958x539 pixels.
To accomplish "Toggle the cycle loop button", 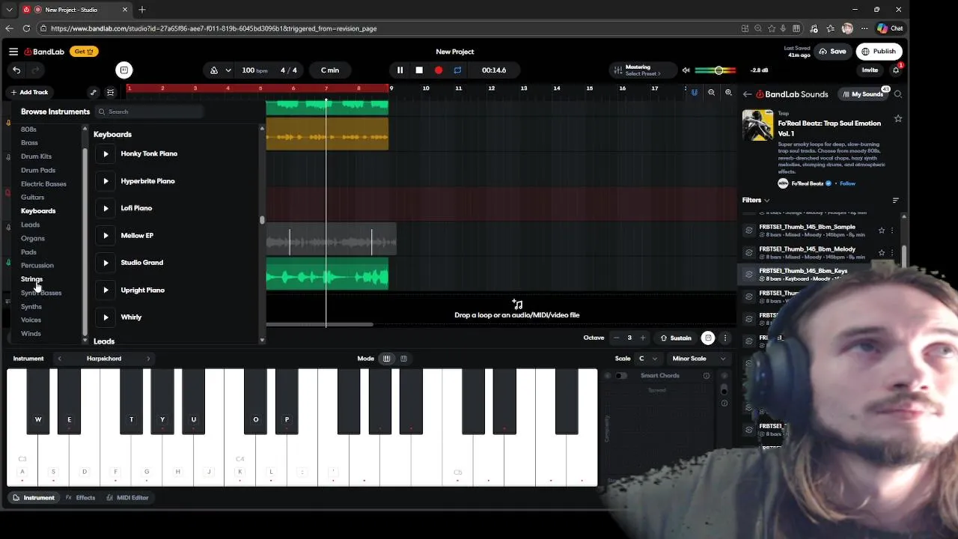I will pos(457,70).
